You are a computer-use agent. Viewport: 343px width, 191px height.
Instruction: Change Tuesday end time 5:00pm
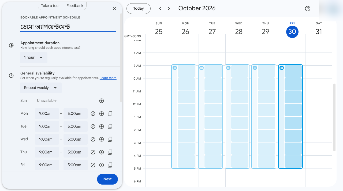click(76, 126)
